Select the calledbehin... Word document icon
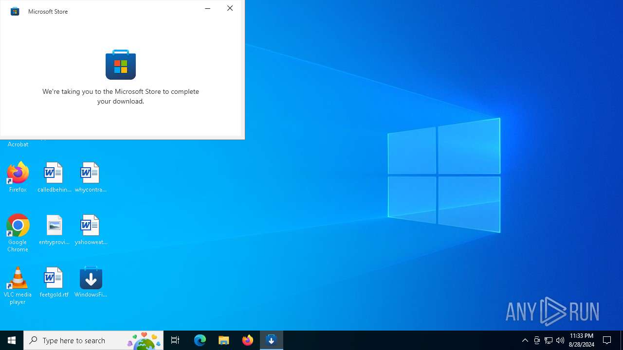The width and height of the screenshot is (623, 350). [x=54, y=178]
